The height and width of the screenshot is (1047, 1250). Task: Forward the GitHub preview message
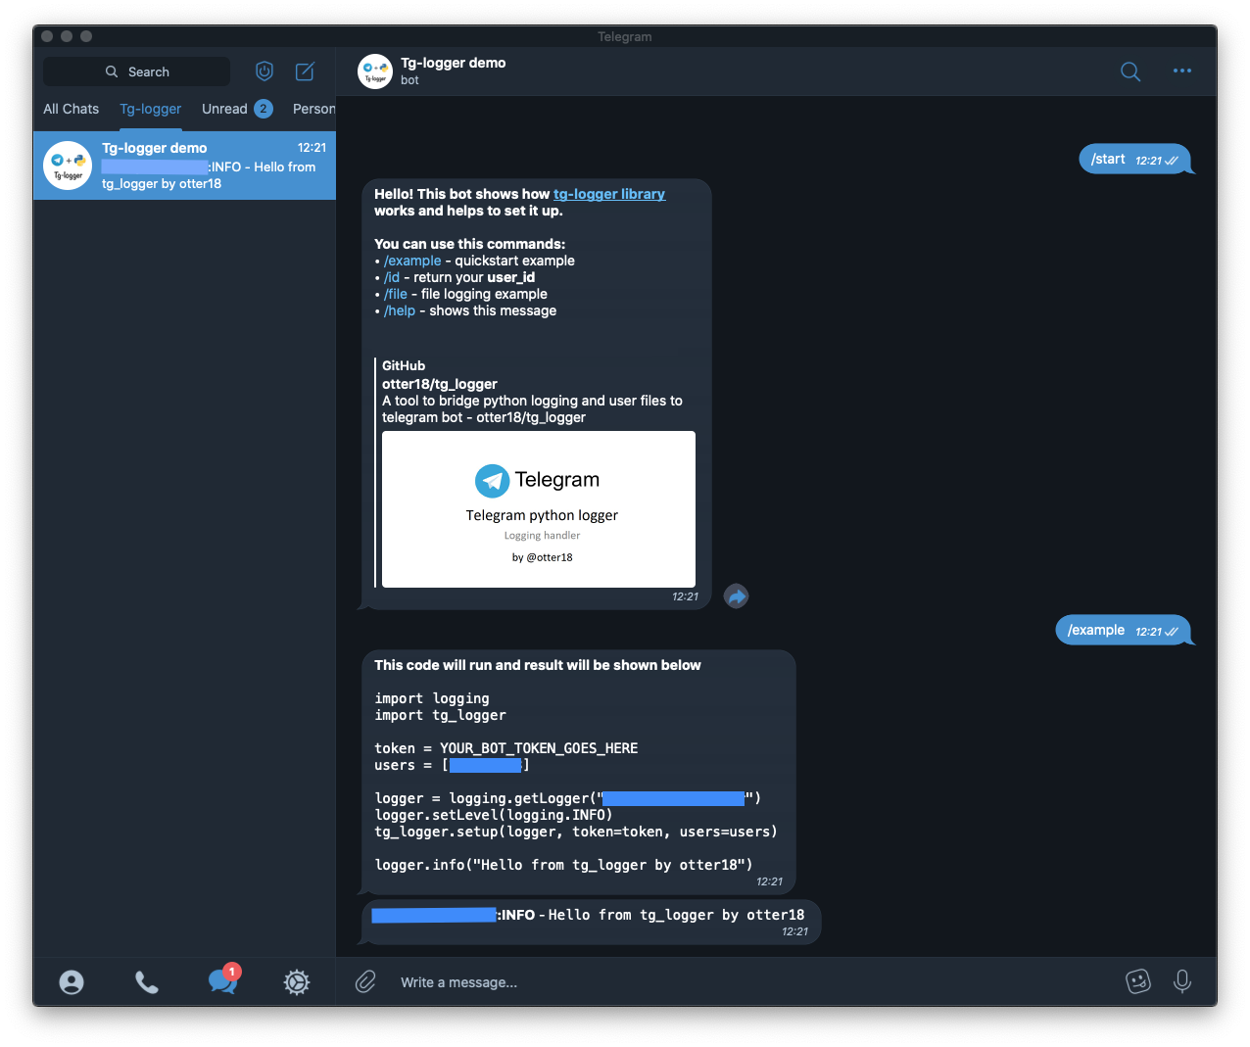(x=736, y=595)
